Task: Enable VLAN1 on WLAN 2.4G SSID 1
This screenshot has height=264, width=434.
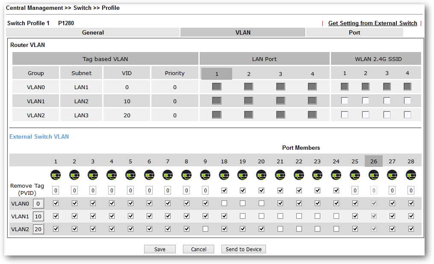Action: coord(344,101)
